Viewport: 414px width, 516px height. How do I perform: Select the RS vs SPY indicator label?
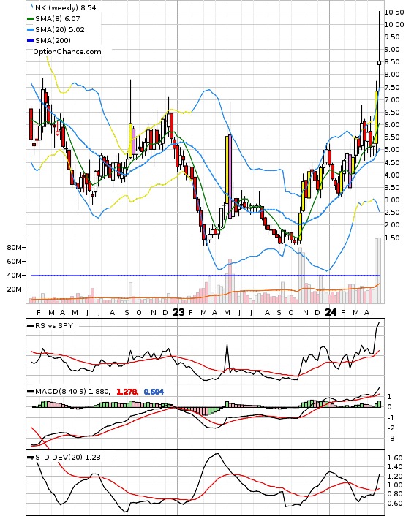coord(54,325)
